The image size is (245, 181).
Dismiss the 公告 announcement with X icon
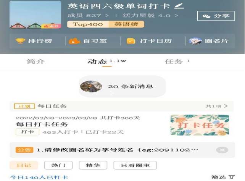pyautogui.click(x=222, y=150)
